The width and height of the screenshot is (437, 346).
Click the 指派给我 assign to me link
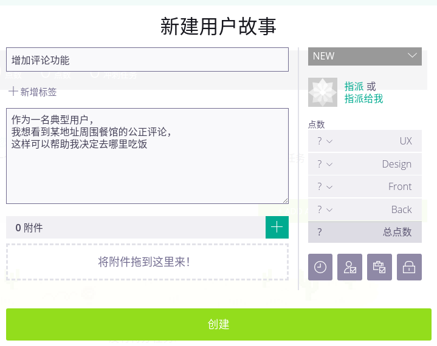[363, 99]
